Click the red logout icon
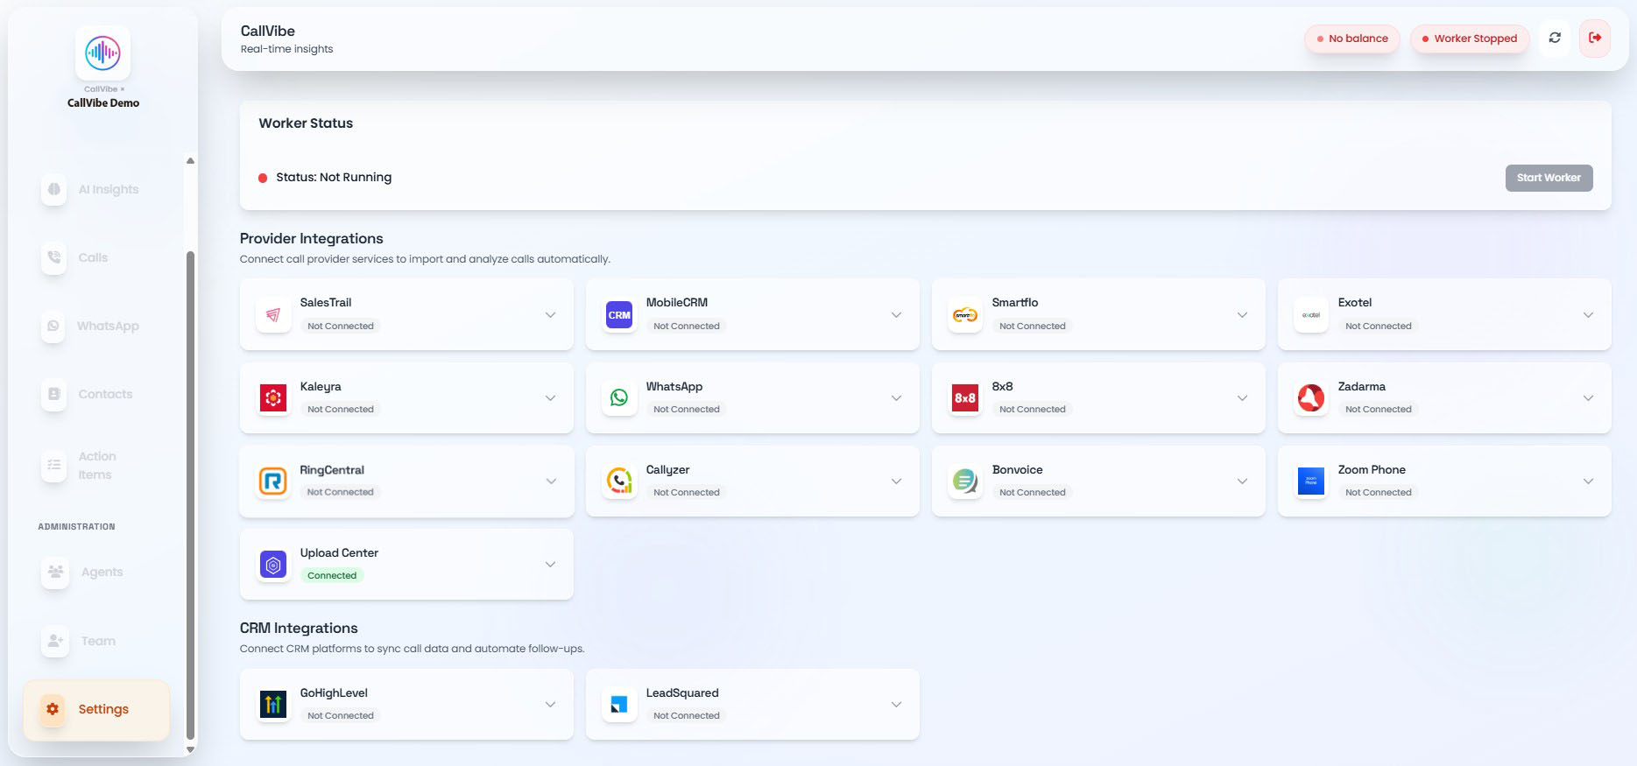 [x=1595, y=38]
